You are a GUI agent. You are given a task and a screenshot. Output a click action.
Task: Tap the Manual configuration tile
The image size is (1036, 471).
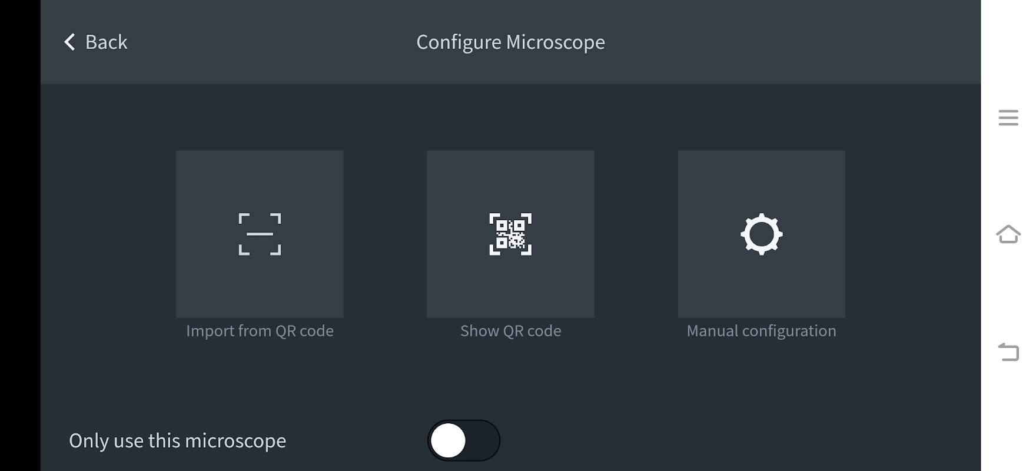761,177
